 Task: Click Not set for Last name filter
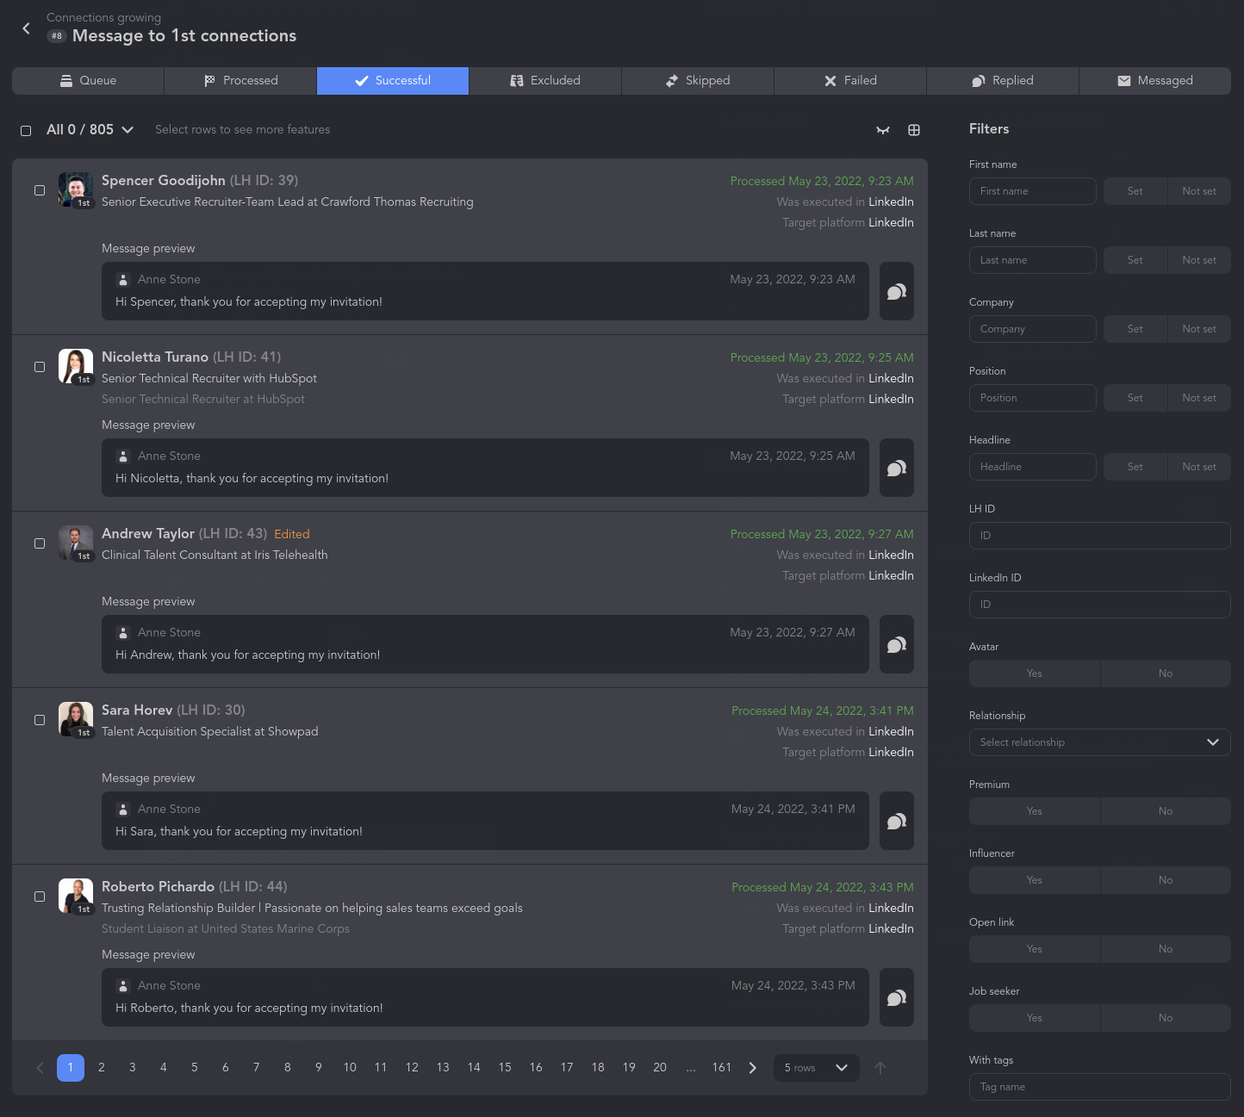(x=1199, y=260)
